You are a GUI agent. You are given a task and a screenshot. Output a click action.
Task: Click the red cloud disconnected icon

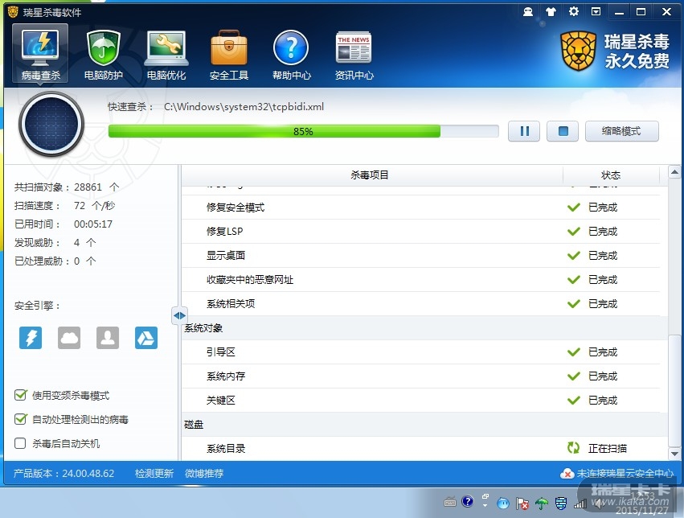coord(567,474)
